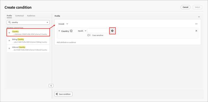Clear the country search text

[47, 22]
